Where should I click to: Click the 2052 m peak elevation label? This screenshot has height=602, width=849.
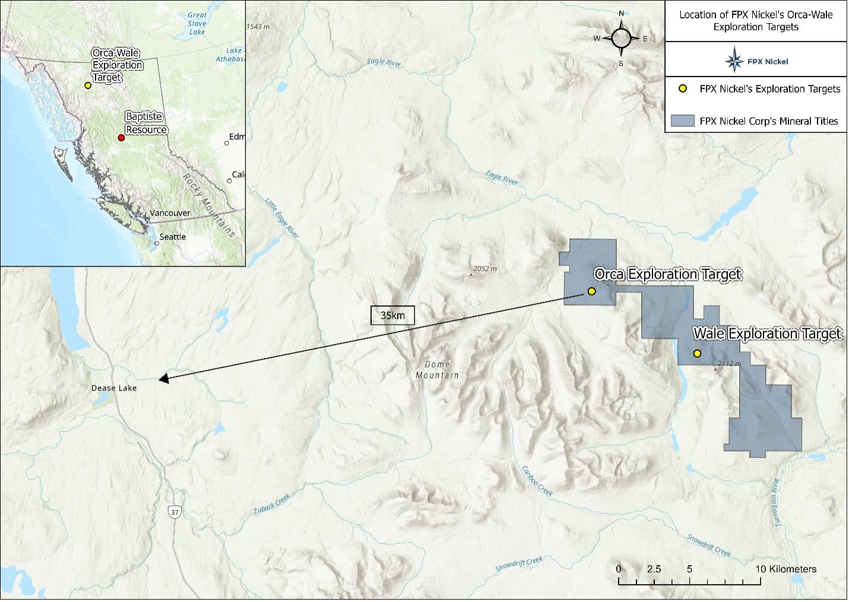tap(484, 269)
